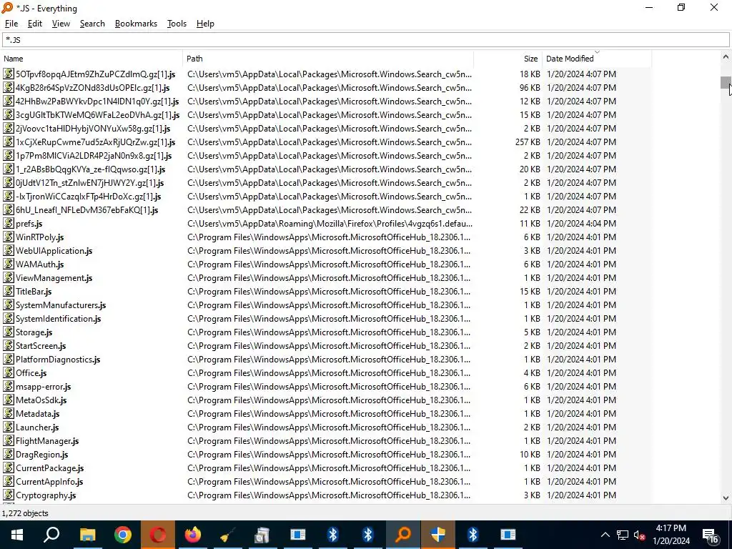Click the 1,272 objects status bar text

pyautogui.click(x=25, y=513)
